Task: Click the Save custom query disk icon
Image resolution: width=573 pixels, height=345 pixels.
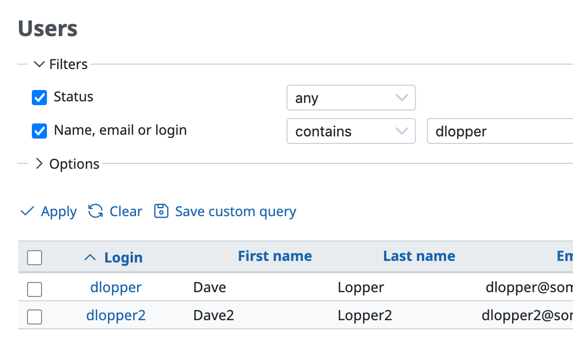Action: click(161, 211)
